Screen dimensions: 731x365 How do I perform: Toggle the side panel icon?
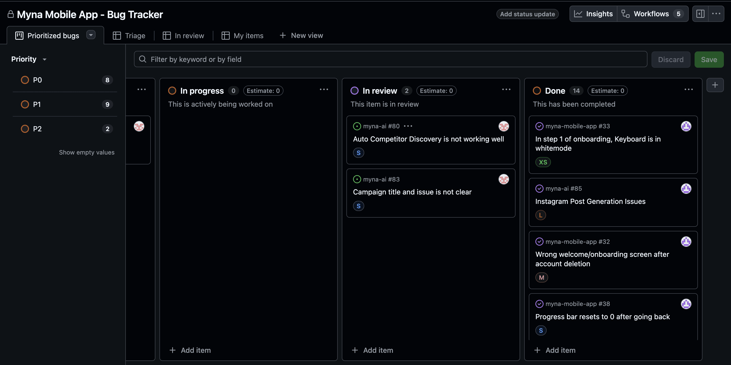pyautogui.click(x=700, y=13)
